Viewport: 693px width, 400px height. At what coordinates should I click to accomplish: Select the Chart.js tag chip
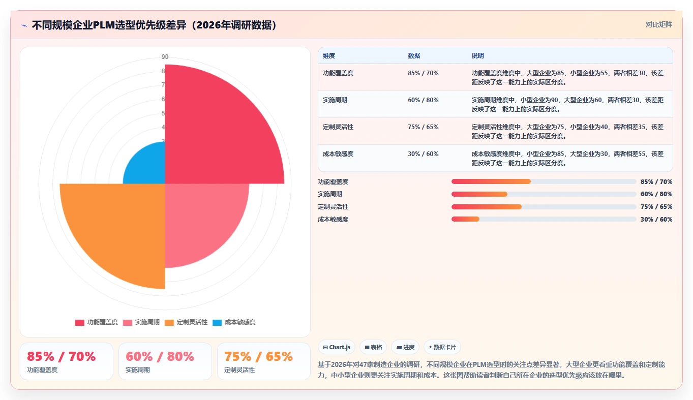[x=337, y=347]
